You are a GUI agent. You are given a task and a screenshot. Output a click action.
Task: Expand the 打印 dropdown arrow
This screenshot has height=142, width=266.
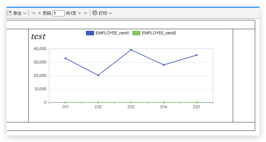pyautogui.click(x=110, y=13)
